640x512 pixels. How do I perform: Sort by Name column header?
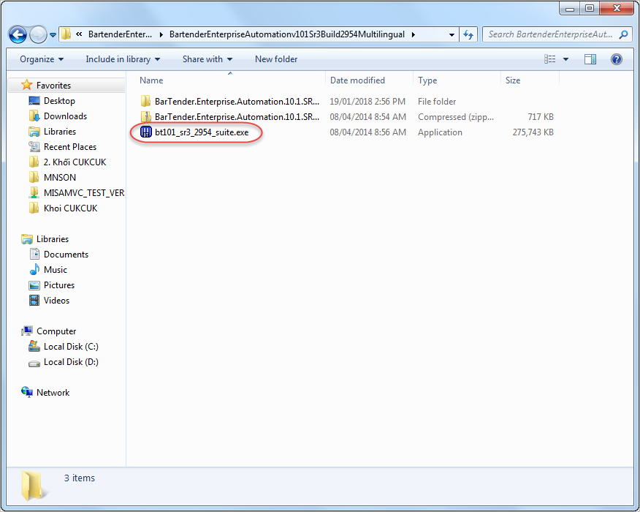tap(230, 80)
